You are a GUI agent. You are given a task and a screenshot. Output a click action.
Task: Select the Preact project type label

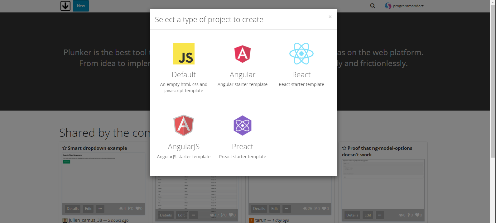coord(243,147)
